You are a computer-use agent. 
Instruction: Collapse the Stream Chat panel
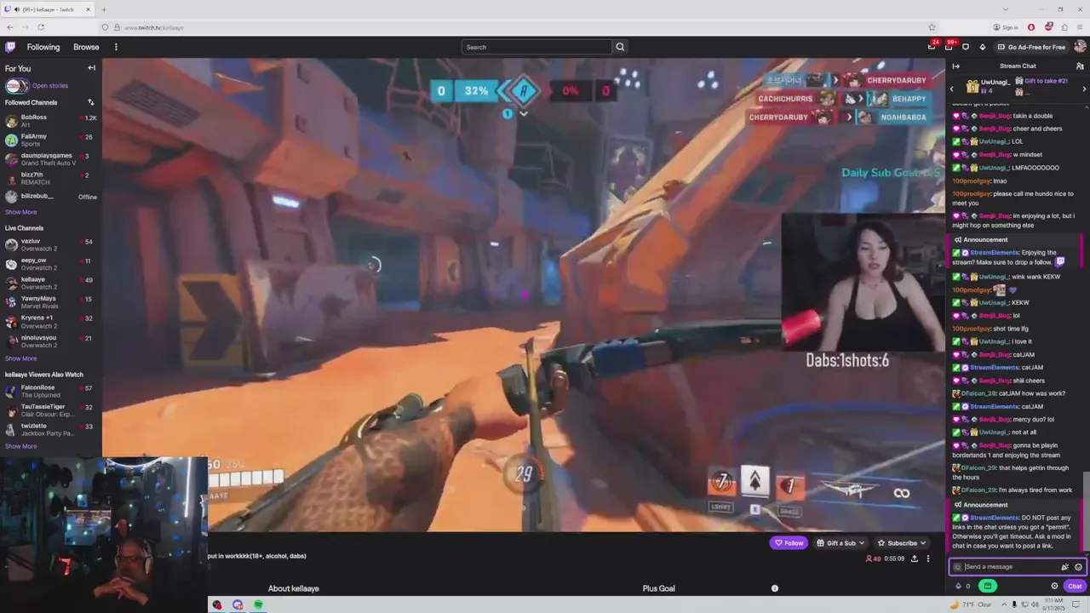click(955, 66)
